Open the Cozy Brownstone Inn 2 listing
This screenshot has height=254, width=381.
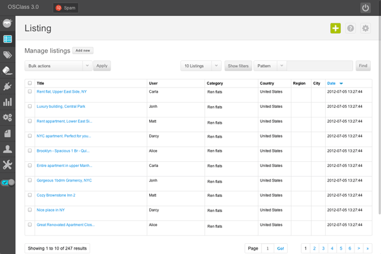coord(56,195)
